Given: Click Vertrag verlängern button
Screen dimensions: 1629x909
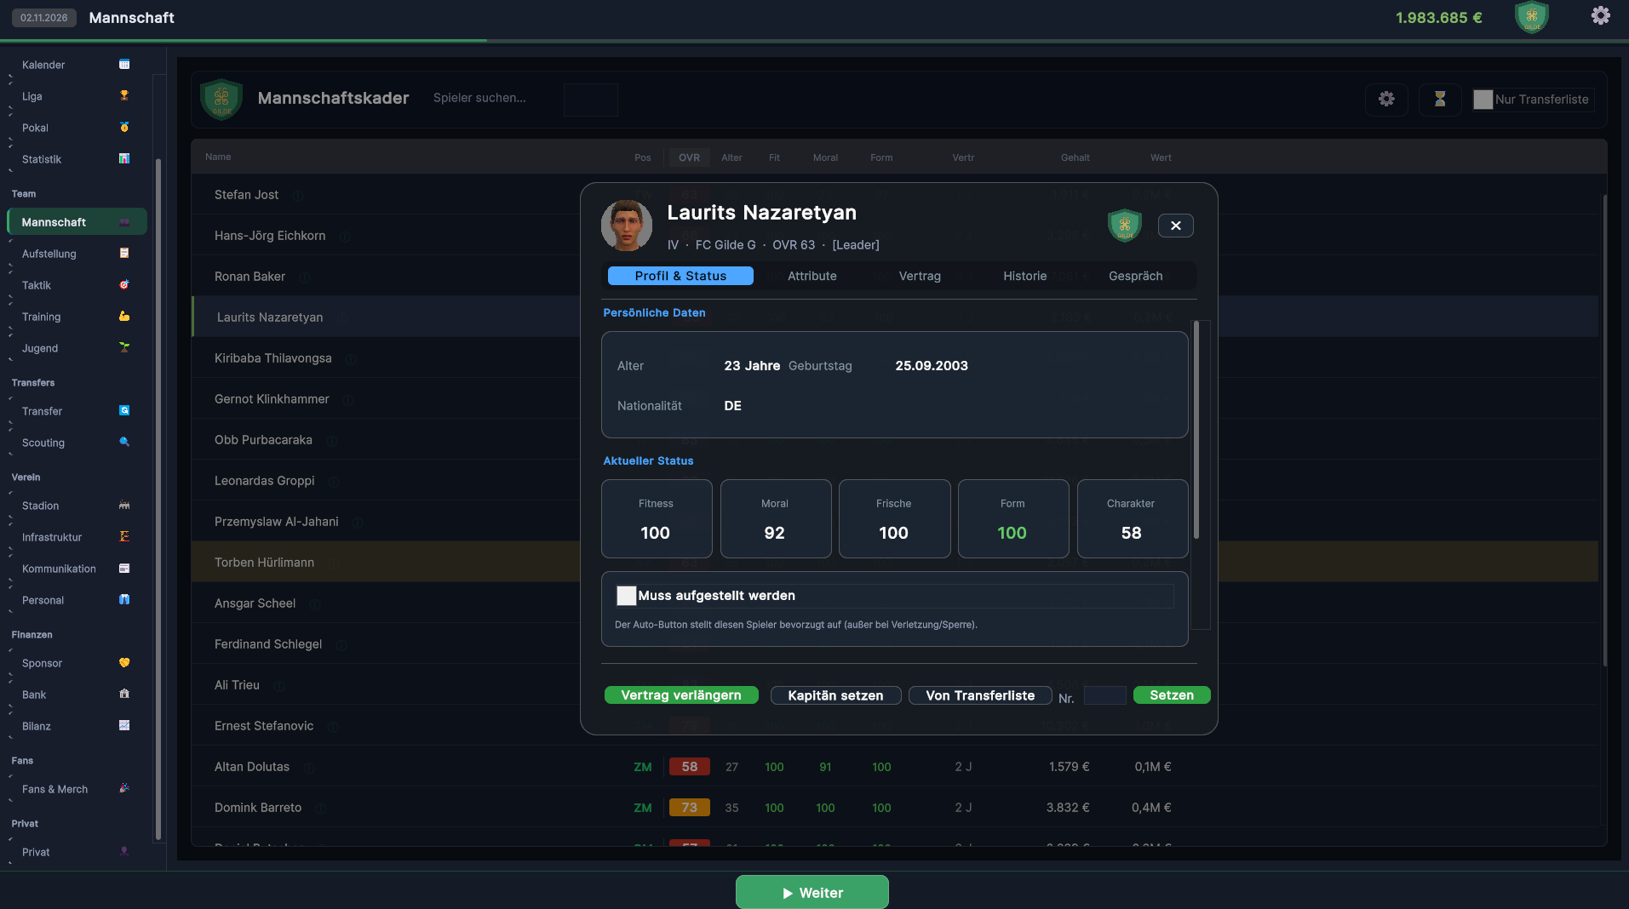Looking at the screenshot, I should [681, 695].
